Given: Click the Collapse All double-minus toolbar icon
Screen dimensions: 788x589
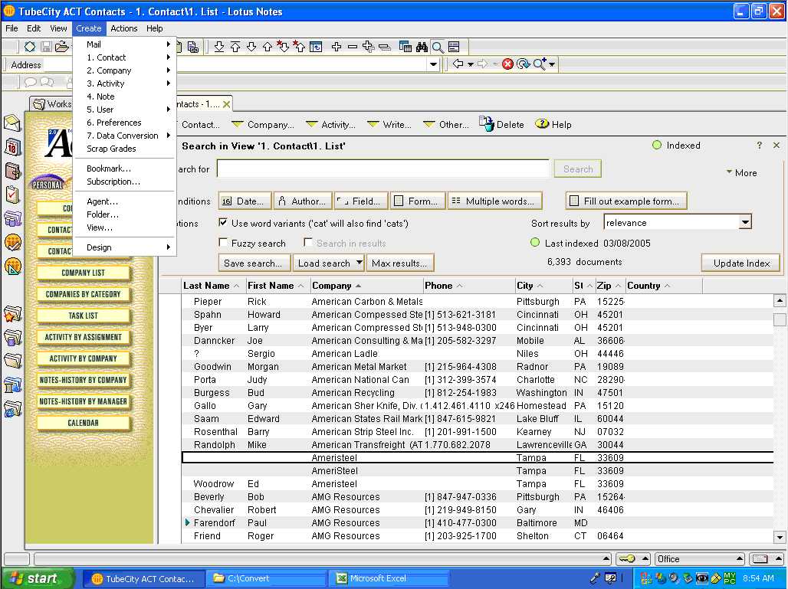Looking at the screenshot, I should point(385,47).
